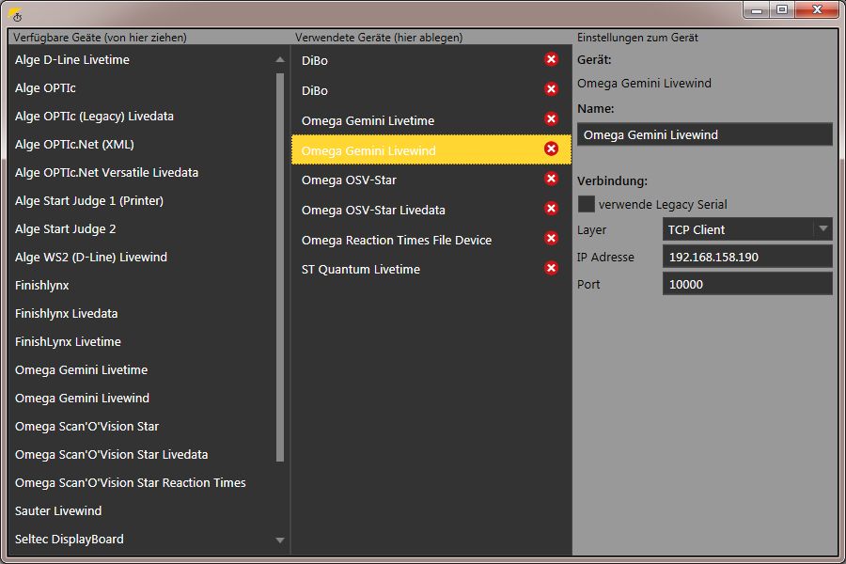
Task: Remove the second DiBo device entry
Action: click(x=551, y=89)
